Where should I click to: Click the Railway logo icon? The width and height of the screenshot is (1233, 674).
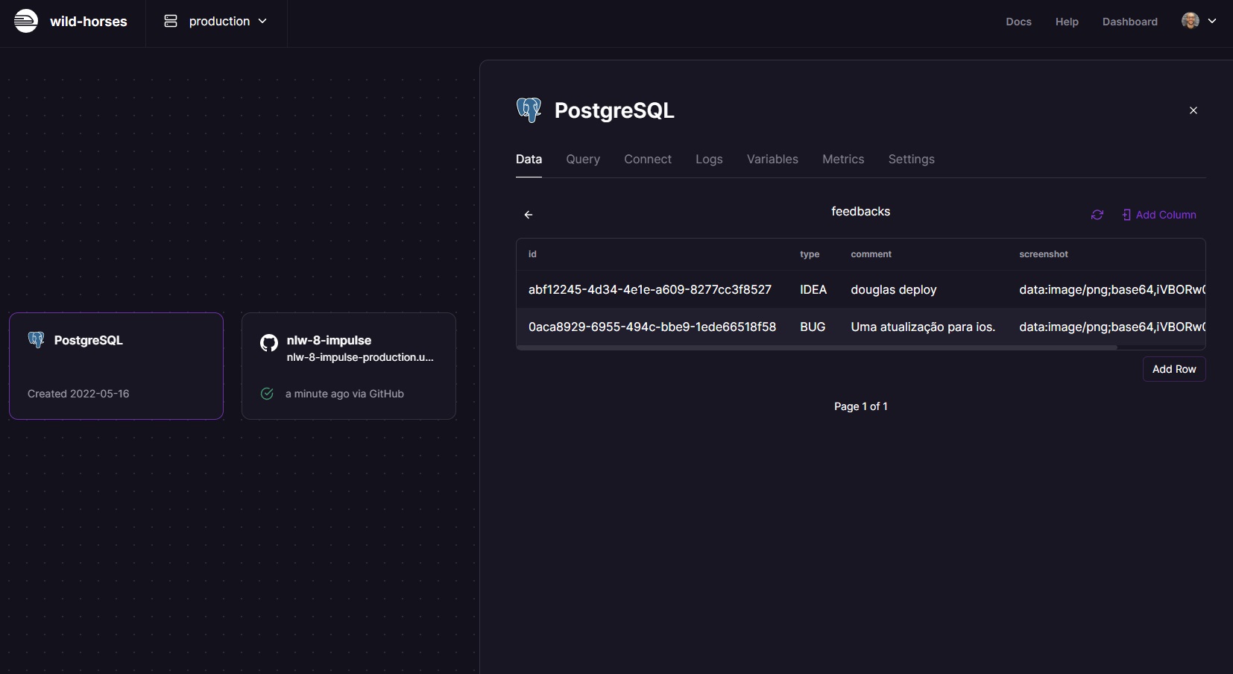(26, 21)
